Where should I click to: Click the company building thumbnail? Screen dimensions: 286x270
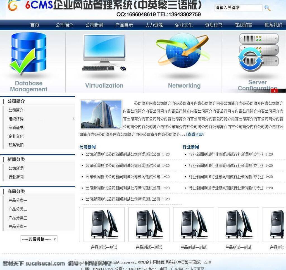click(101, 114)
